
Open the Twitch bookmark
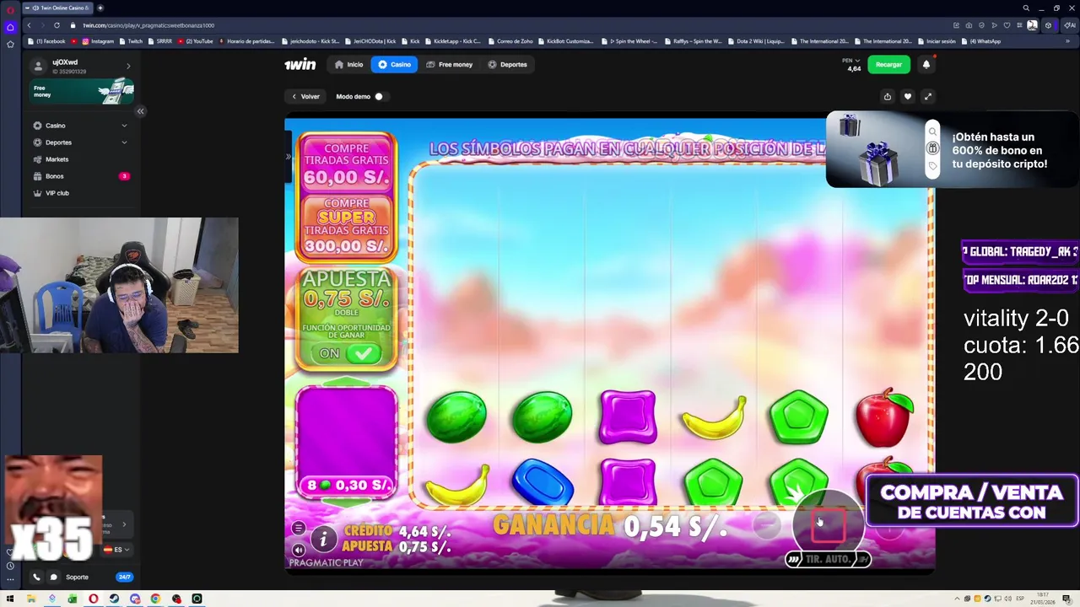(132, 41)
